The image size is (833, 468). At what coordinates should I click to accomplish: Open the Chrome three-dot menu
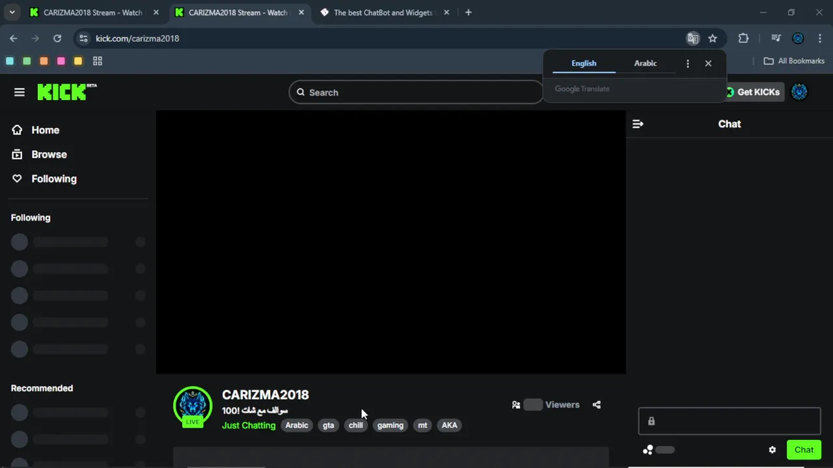[x=819, y=38]
